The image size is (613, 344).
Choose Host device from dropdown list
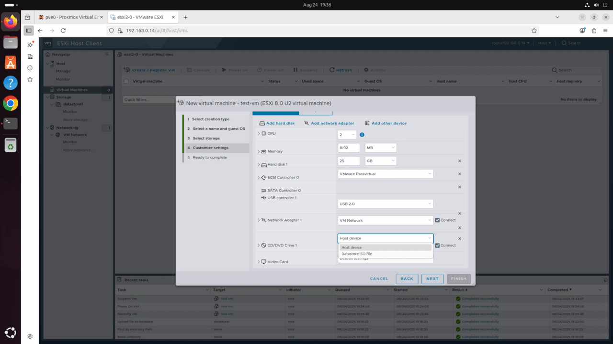(x=385, y=247)
